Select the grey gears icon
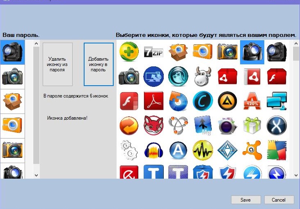Image resolution: width=300 pixels, height=209 pixels. click(x=129, y=150)
